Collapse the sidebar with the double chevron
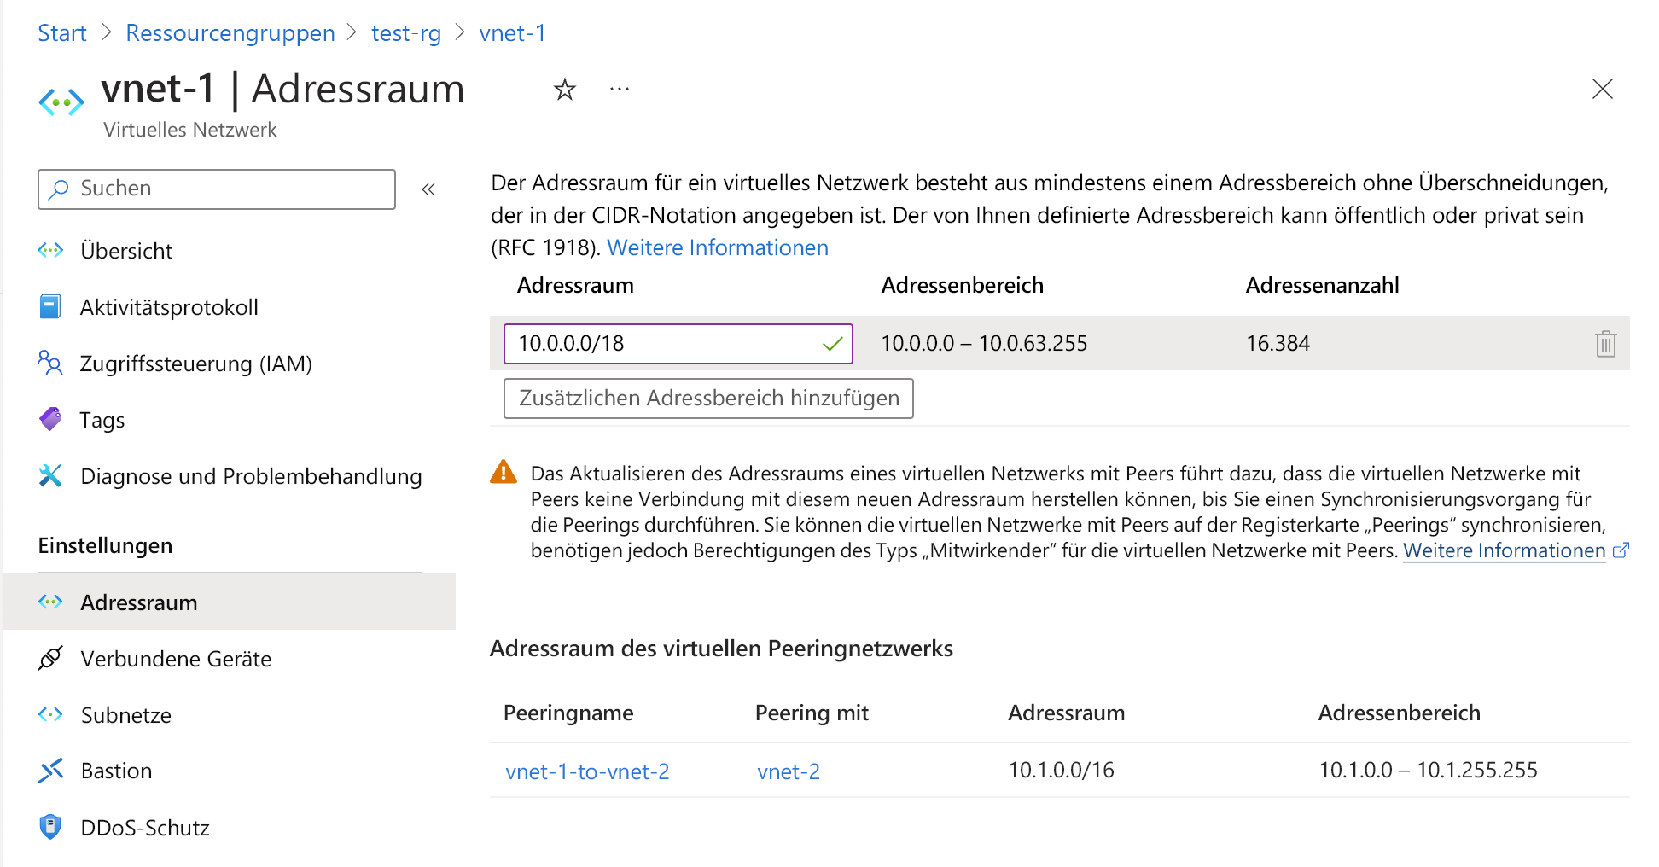This screenshot has width=1659, height=867. (x=428, y=189)
